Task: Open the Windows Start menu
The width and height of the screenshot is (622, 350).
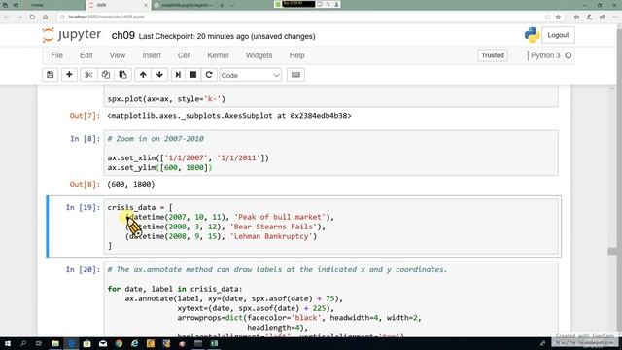Action: 7,343
